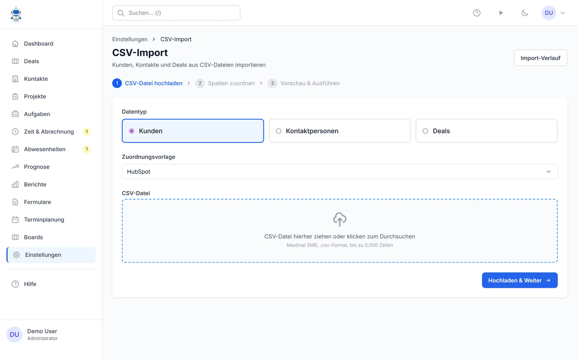
Task: Click the "Maximal 5MB, .csv-Format" hint text
Action: click(x=340, y=245)
